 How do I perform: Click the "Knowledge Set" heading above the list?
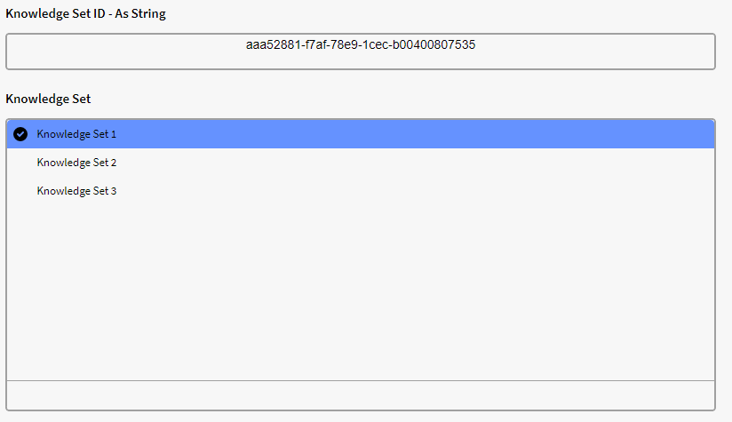pos(48,99)
